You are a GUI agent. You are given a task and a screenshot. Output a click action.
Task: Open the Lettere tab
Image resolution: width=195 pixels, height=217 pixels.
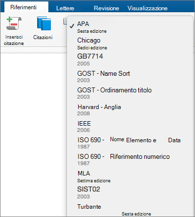(65, 8)
